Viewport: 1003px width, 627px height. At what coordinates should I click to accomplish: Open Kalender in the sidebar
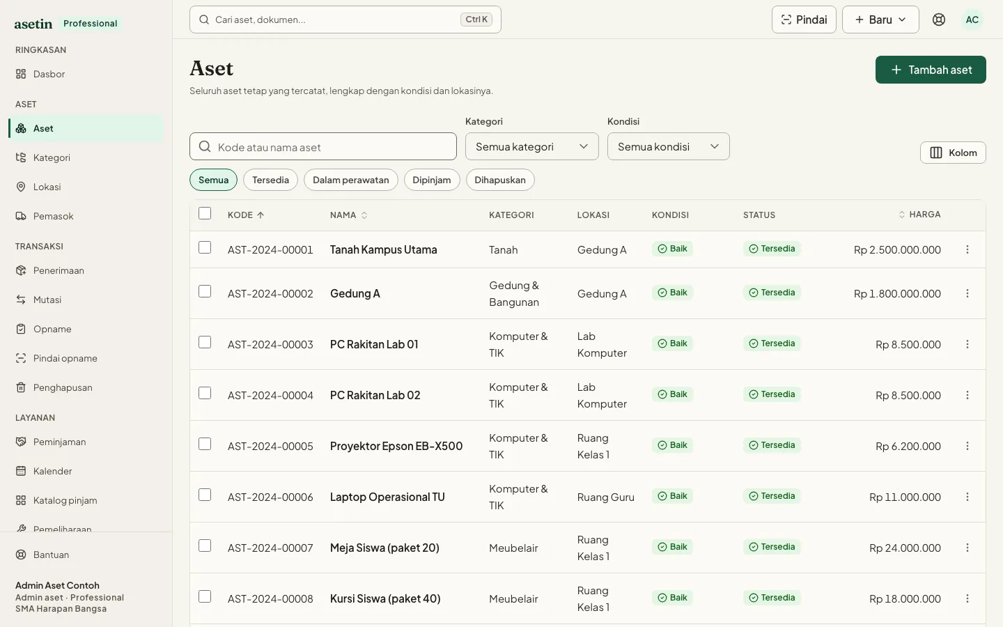tap(86, 471)
